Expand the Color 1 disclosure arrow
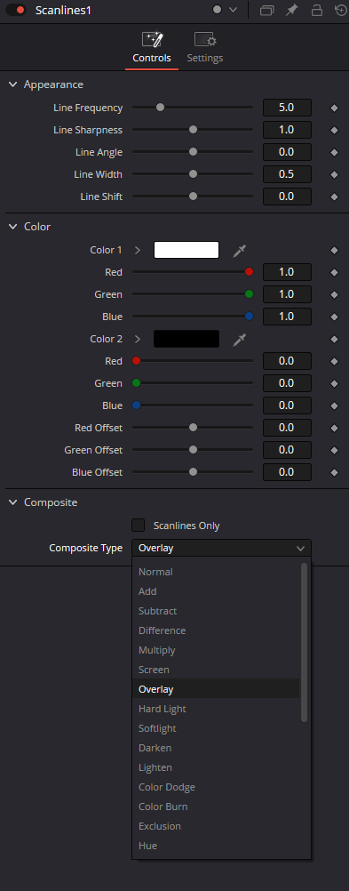This screenshot has height=891, width=349. [x=138, y=250]
